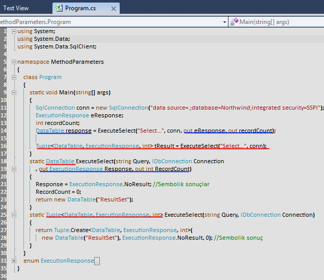The width and height of the screenshot is (324, 280).
Task: Click the collapsed ellipsis box after ExecutionResponse
Action: [97, 261]
